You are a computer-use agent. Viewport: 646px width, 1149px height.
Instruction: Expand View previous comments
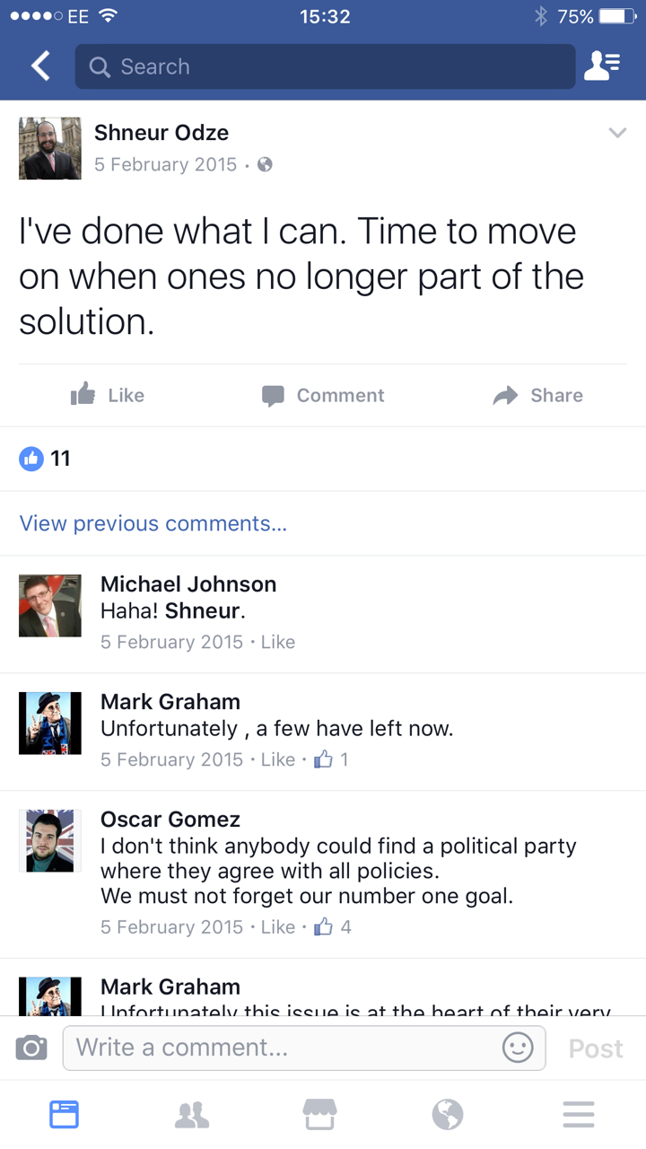153,523
